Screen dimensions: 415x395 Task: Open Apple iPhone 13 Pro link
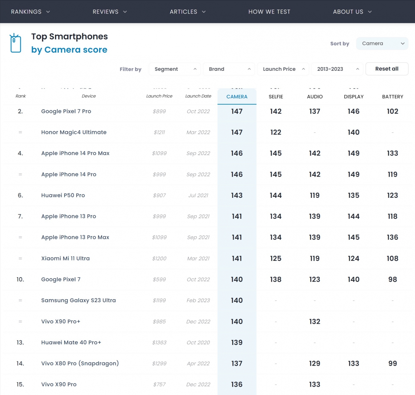(69, 216)
